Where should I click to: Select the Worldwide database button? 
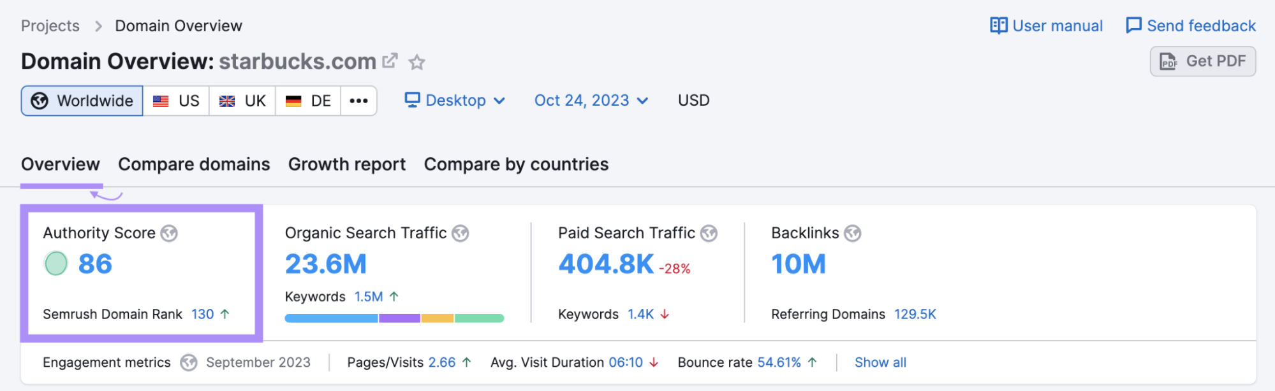click(82, 101)
